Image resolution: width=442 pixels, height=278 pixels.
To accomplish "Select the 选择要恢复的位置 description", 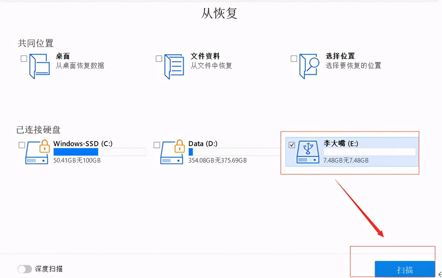I will (x=353, y=66).
